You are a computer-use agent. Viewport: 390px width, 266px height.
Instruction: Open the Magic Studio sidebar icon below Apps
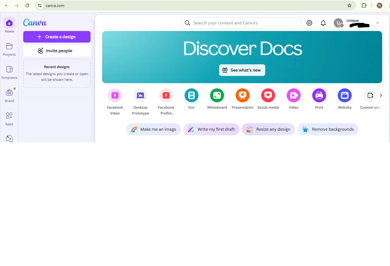[9, 139]
